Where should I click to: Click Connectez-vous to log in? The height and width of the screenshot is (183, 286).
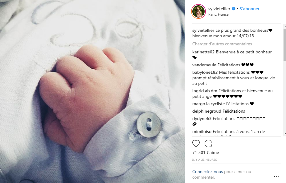click(x=208, y=172)
